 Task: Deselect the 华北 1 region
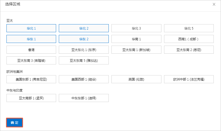click(x=31, y=28)
